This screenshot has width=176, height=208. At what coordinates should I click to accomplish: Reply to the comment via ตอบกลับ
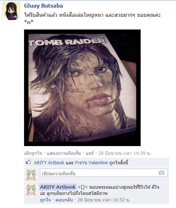point(64,200)
